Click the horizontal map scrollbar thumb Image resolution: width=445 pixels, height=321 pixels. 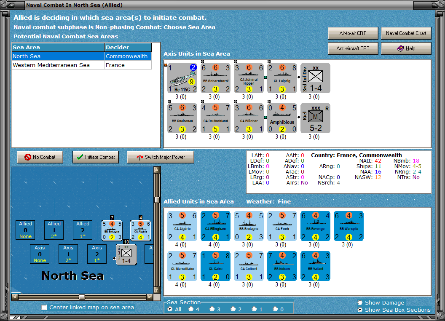point(82,297)
